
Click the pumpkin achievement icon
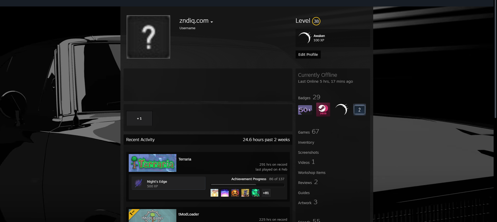click(235, 193)
